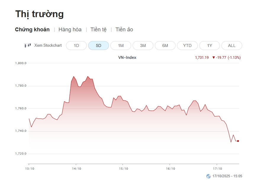The height and width of the screenshot is (185, 254).
Task: Show the 6M chart range
Action: point(165,46)
